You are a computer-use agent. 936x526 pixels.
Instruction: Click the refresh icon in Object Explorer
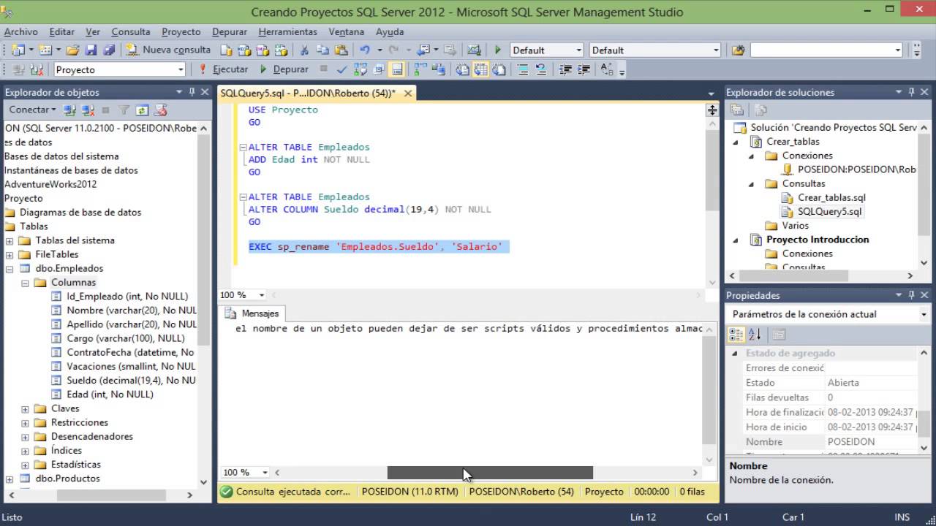142,110
